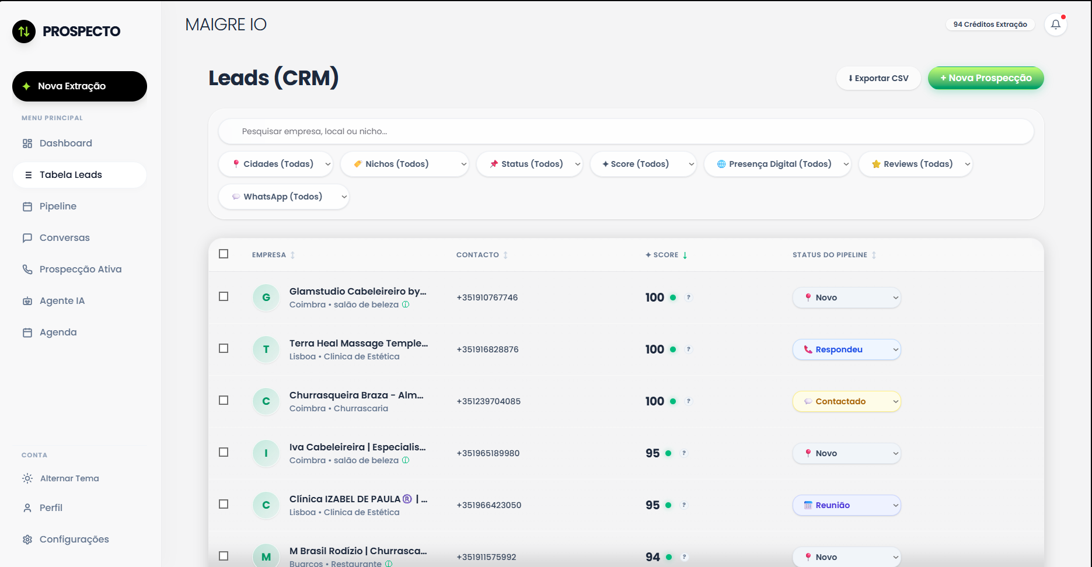Click the Exportar CSV button

coord(878,78)
